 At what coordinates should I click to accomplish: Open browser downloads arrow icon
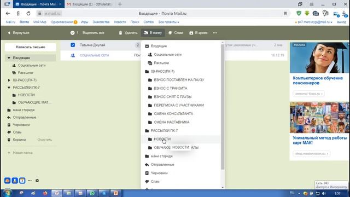point(345,14)
